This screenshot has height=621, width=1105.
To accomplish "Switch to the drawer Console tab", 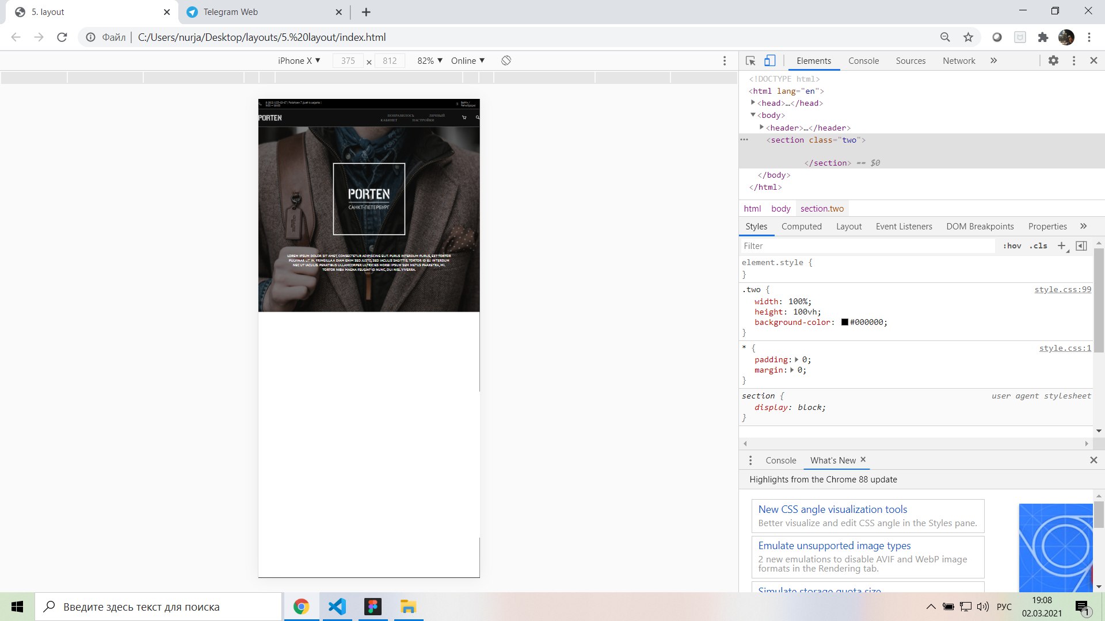I will (780, 461).
